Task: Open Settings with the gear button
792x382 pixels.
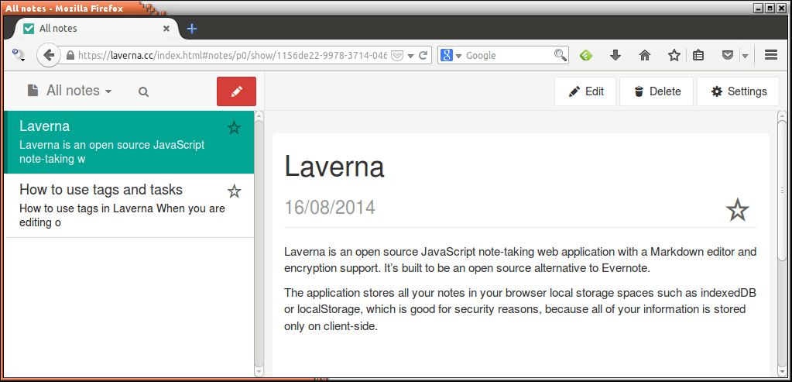Action: point(739,91)
